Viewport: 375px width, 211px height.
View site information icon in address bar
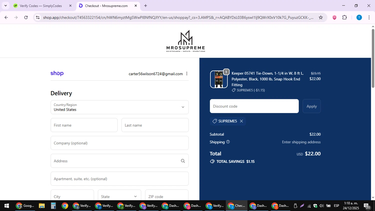pos(38,18)
